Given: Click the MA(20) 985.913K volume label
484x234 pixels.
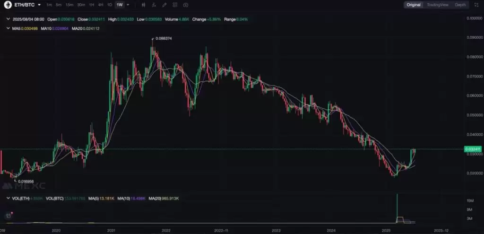Looking at the screenshot, I should (x=164, y=198).
